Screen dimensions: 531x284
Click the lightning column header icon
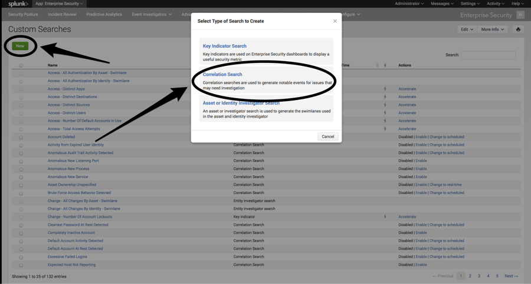(385, 65)
